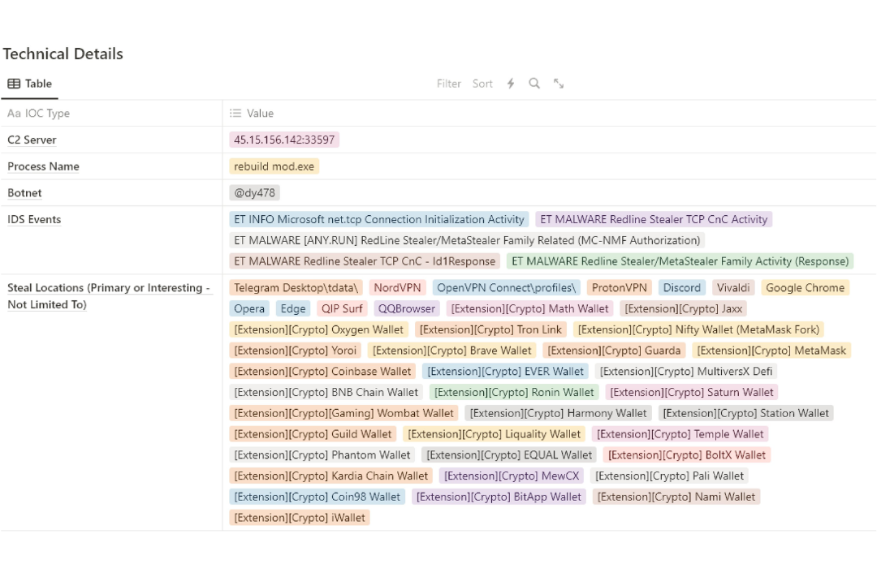
Task: Select the 45.15.156.142:33597 value tag
Action: (x=284, y=140)
